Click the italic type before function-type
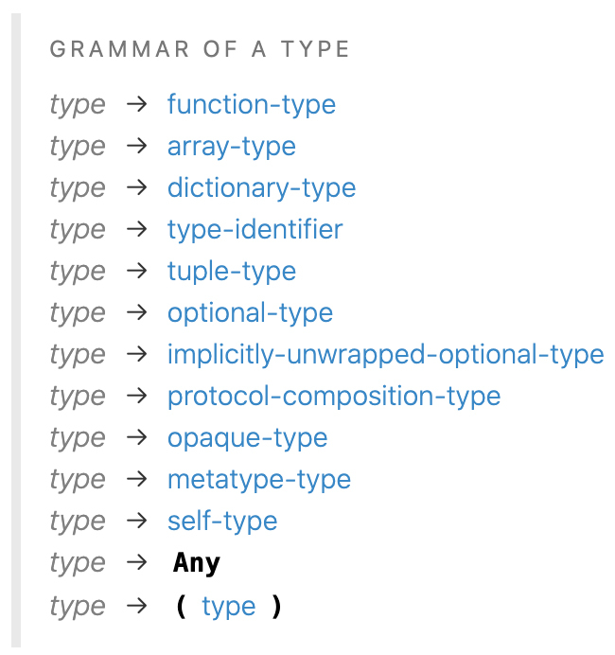 tap(78, 105)
